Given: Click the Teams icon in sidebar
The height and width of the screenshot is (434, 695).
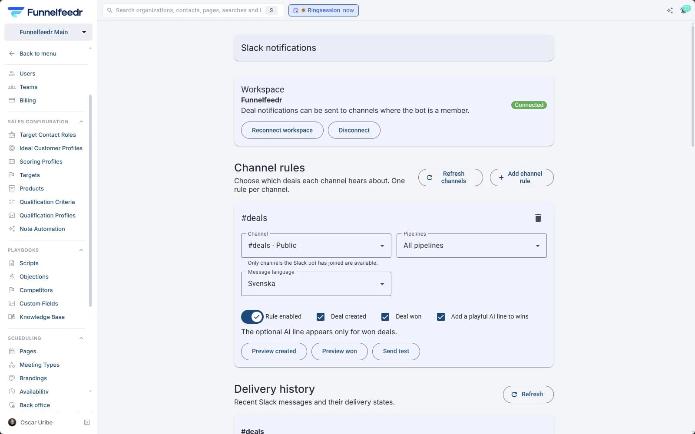Looking at the screenshot, I should tap(12, 87).
